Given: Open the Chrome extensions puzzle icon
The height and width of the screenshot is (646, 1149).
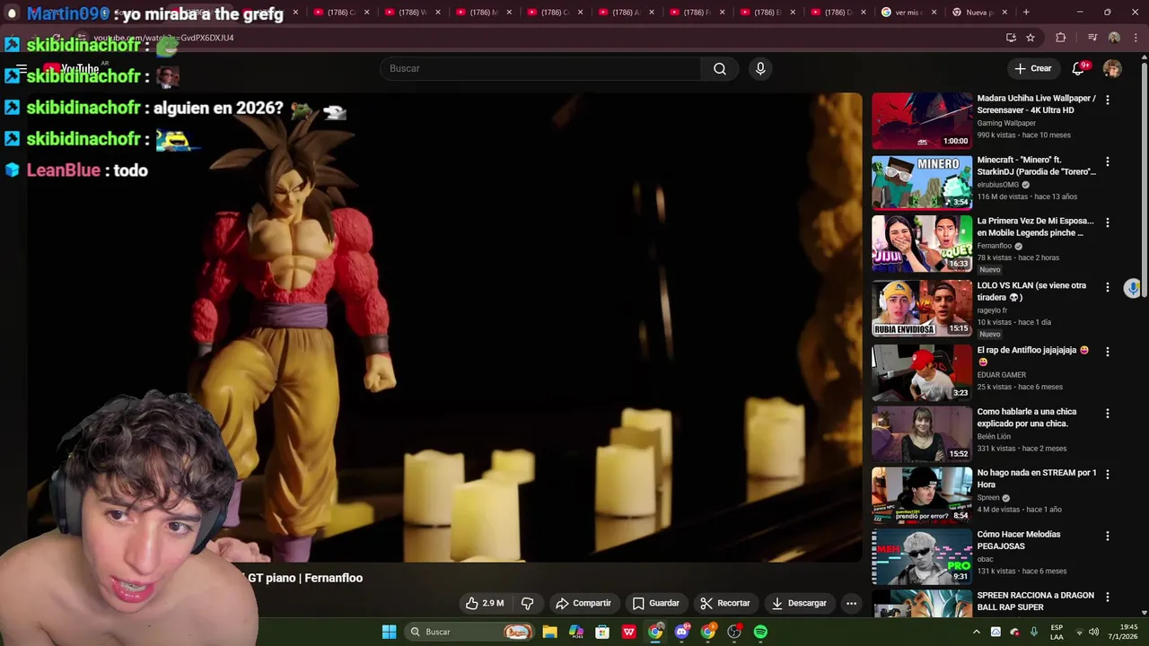Looking at the screenshot, I should click(1061, 38).
